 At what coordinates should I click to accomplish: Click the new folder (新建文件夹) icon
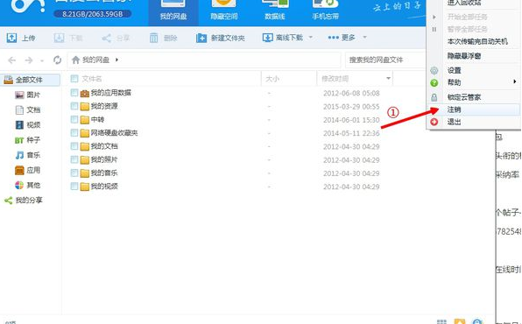(x=201, y=38)
